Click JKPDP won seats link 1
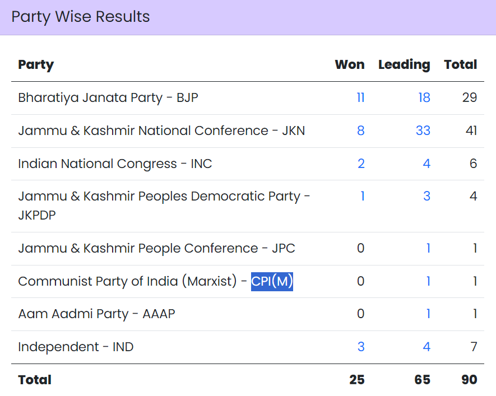Image resolution: width=496 pixels, height=396 pixels. 362,197
